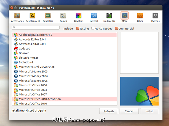
Task: Select Microsoft Money 2004 entry
Action: [64, 76]
